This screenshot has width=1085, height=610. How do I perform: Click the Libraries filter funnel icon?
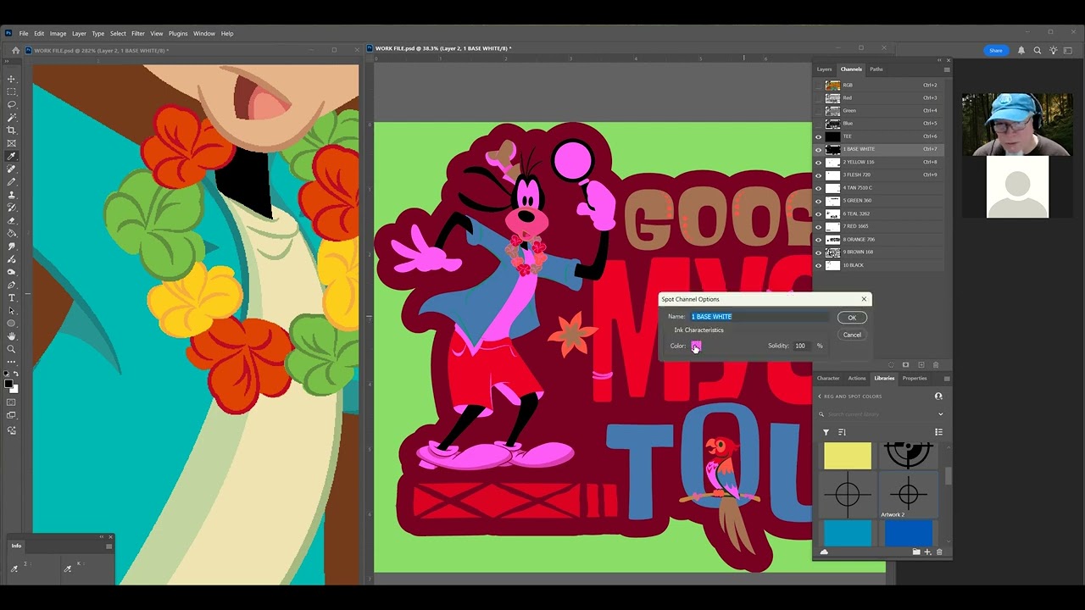click(x=826, y=432)
